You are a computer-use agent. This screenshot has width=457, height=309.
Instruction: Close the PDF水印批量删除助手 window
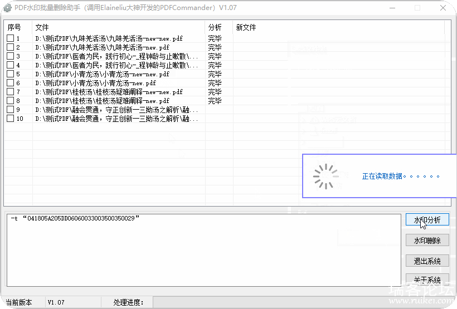[443, 8]
